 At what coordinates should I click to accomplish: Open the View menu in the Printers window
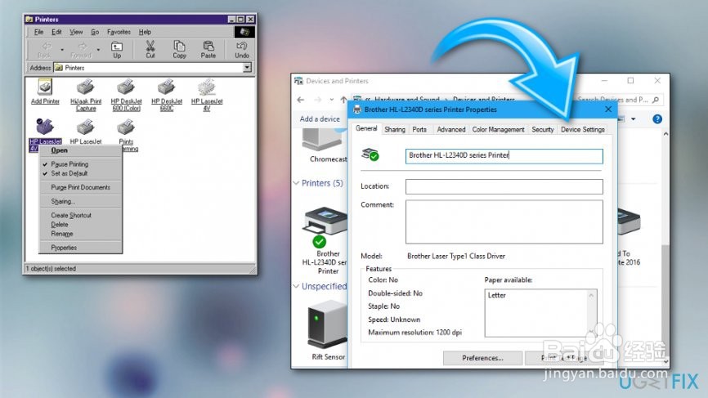point(76,32)
